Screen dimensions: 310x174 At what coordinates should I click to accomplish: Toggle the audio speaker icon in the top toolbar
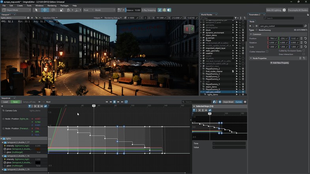169,10
